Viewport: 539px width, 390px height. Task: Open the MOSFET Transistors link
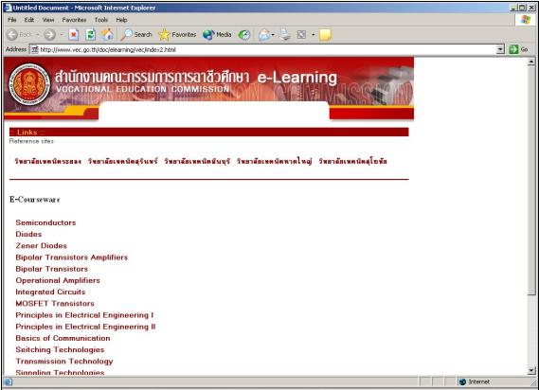coord(55,304)
